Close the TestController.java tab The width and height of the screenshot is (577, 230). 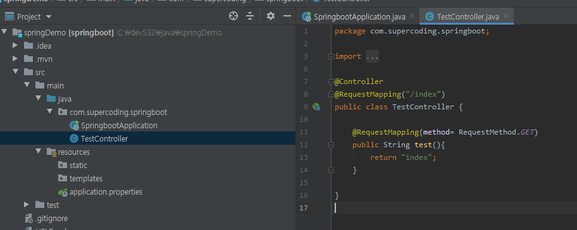coord(506,16)
